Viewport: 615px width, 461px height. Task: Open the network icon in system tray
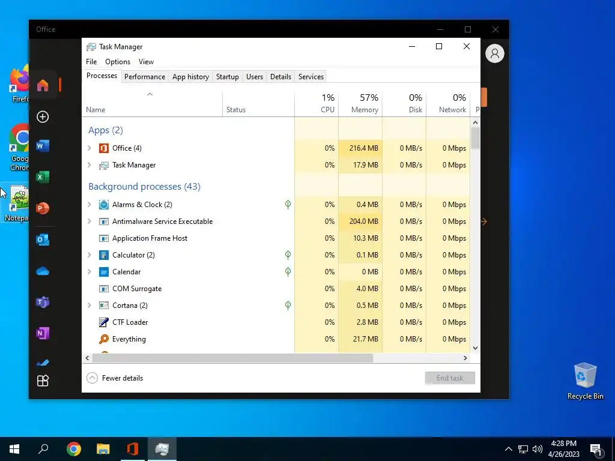(523, 449)
